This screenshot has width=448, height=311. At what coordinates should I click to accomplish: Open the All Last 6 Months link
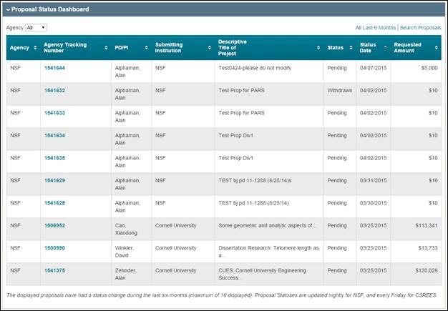click(375, 28)
